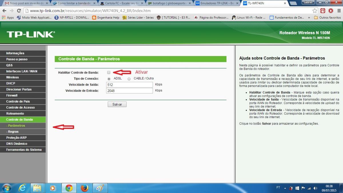
Task: Bookmark page with the star icon
Action: tap(315, 11)
